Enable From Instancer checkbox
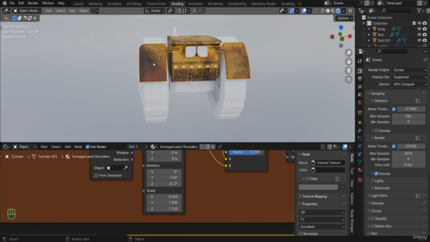Screen dimensions: 430x242 (95, 175)
